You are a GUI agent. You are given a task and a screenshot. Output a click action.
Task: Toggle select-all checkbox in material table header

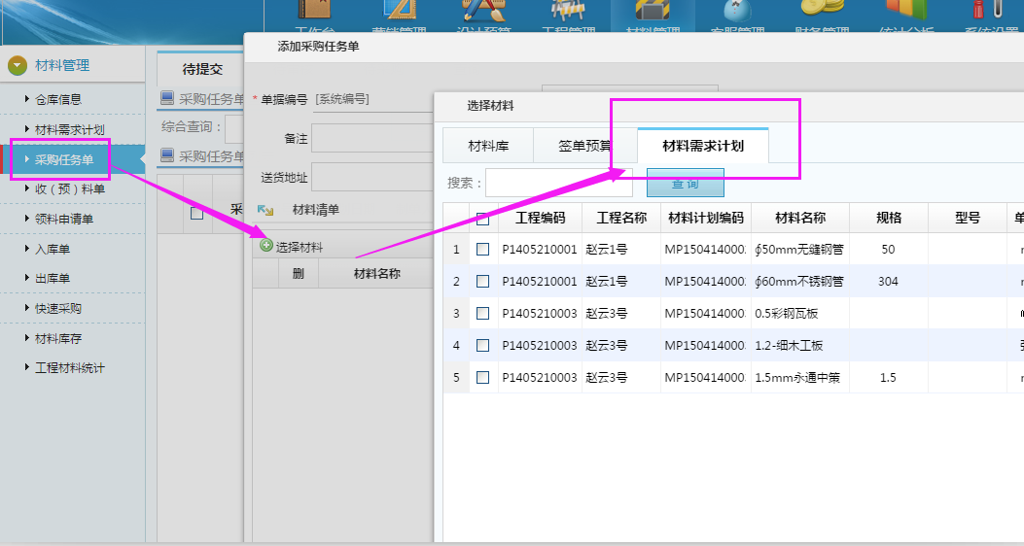coord(482,219)
